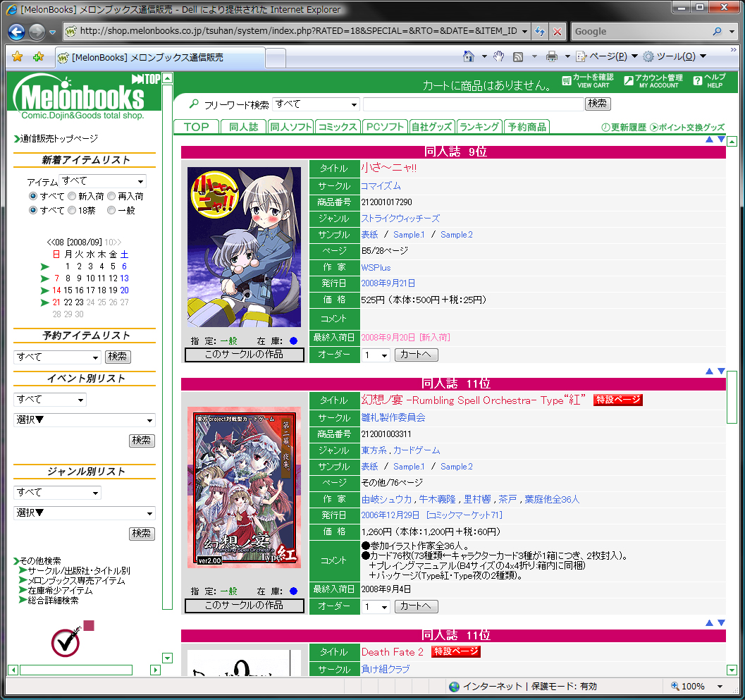Viewport: 745px width, 700px height.
Task: Open the コミックス tab
Action: (338, 127)
